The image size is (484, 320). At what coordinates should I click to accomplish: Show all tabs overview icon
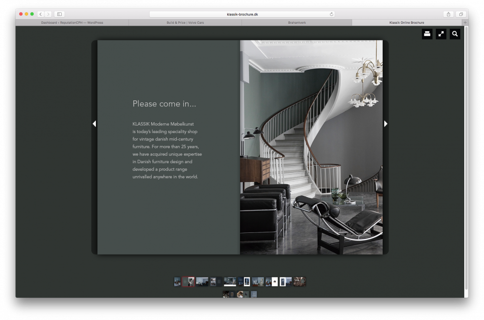tap(461, 14)
